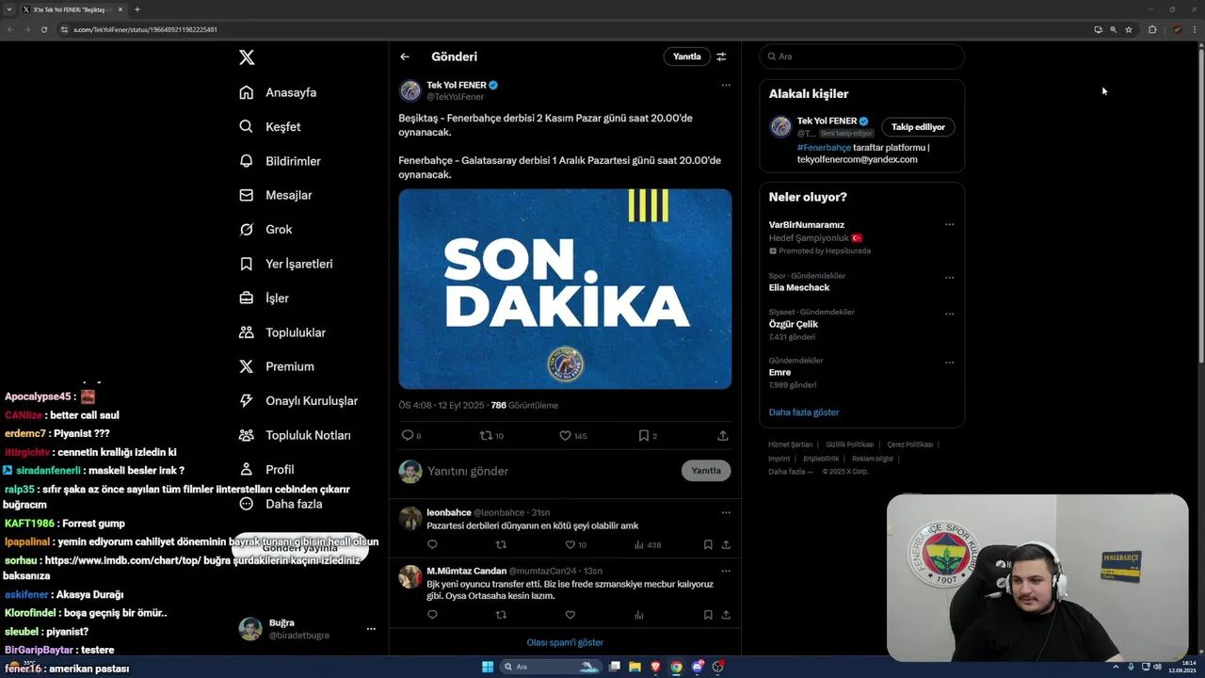
Task: Click the page scrollbar
Action: (x=1200, y=205)
